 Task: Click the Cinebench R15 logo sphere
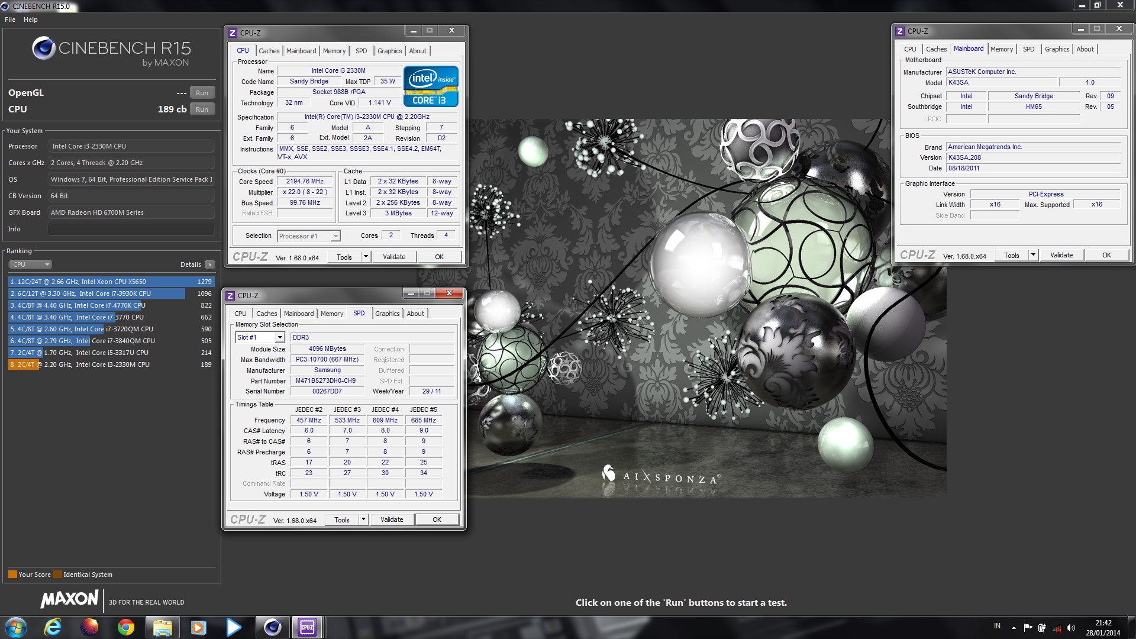44,48
